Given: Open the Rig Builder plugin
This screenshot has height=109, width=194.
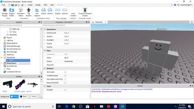Looking at the screenshot, I should 28,12.
